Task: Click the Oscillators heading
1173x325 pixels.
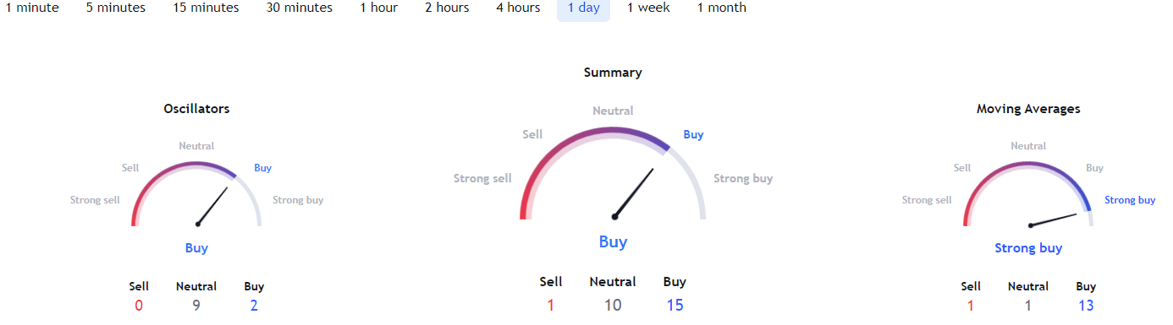Action: click(x=196, y=109)
